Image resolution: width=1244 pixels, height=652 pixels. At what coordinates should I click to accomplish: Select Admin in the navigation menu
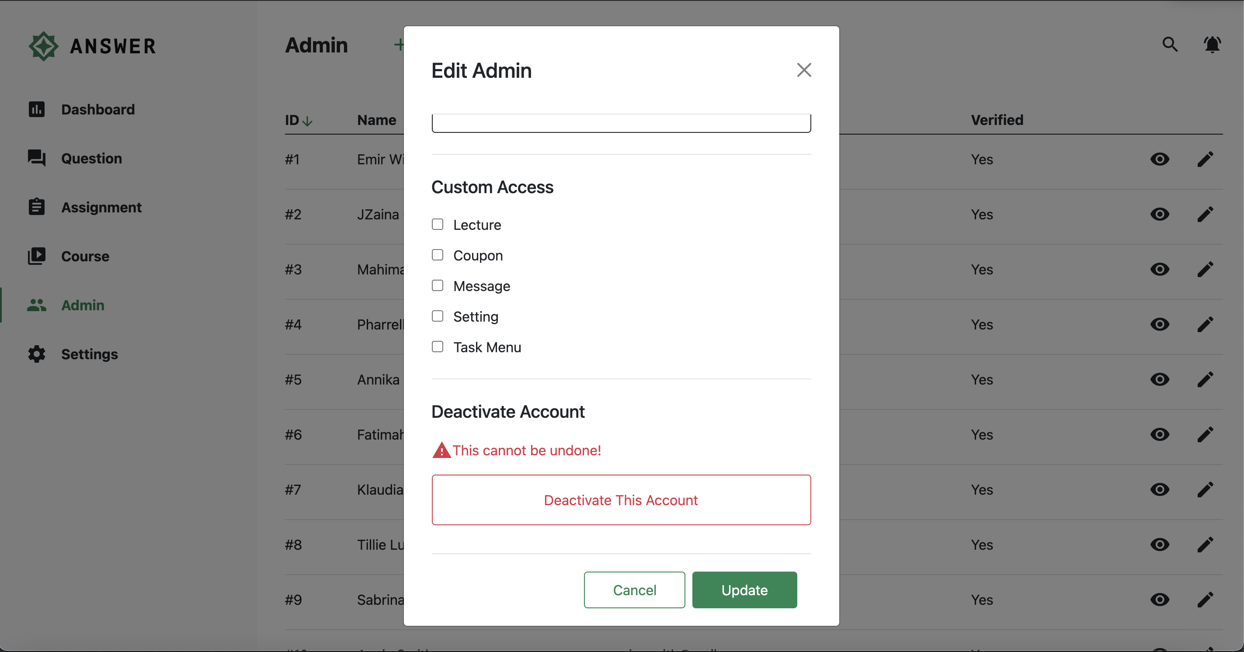point(83,305)
